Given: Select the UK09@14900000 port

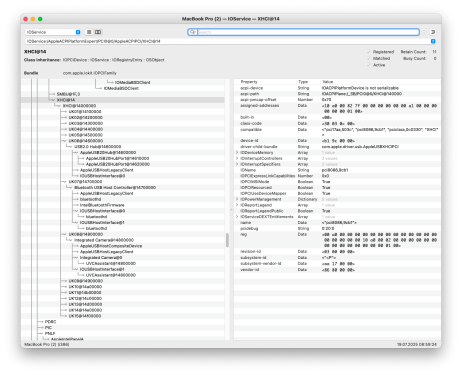Looking at the screenshot, I should pos(85,281).
